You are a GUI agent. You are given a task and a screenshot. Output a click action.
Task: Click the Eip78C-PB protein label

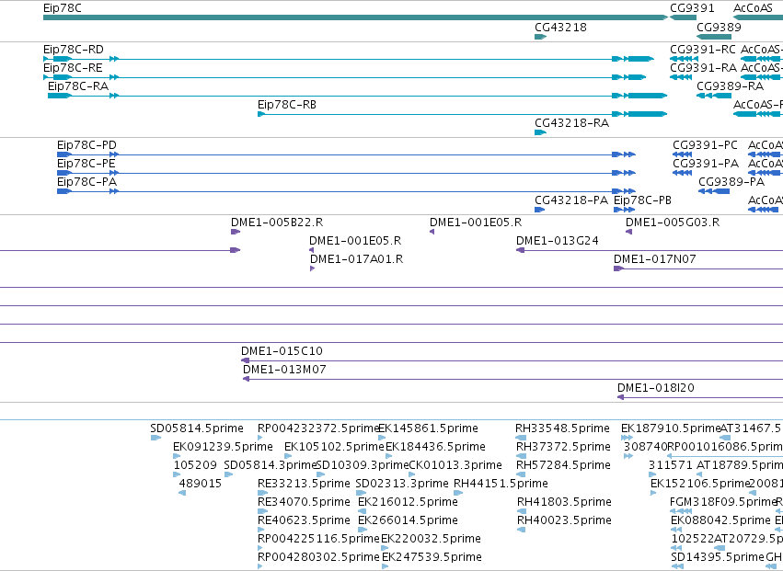642,200
